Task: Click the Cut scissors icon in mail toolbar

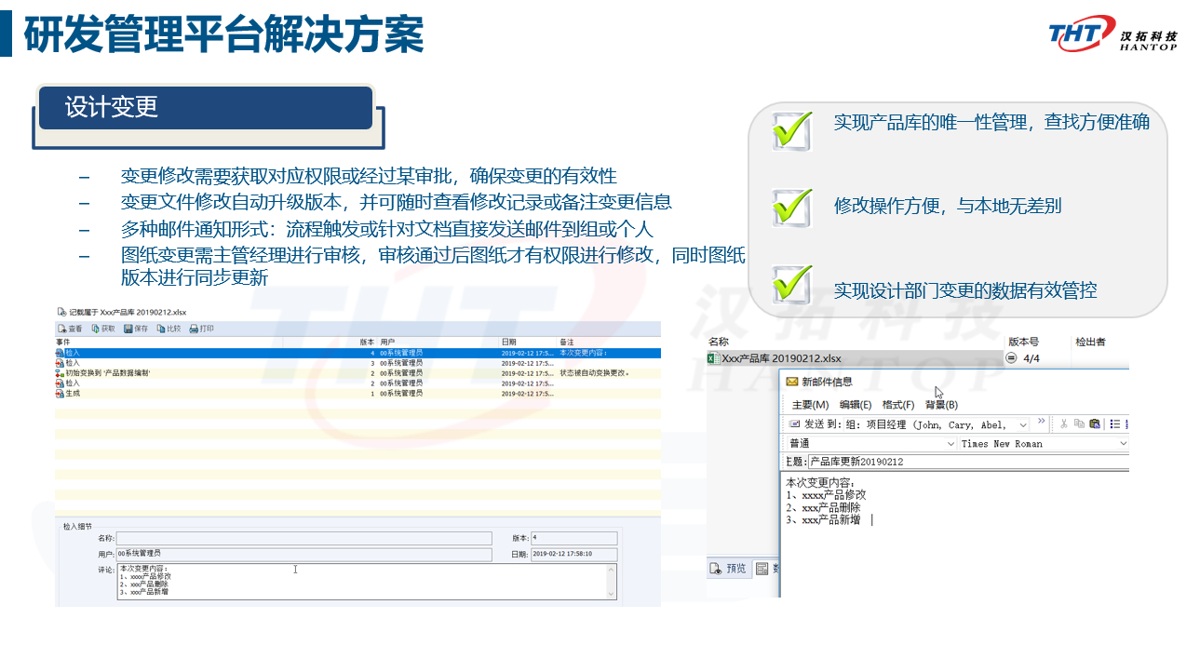Action: coord(1063,424)
